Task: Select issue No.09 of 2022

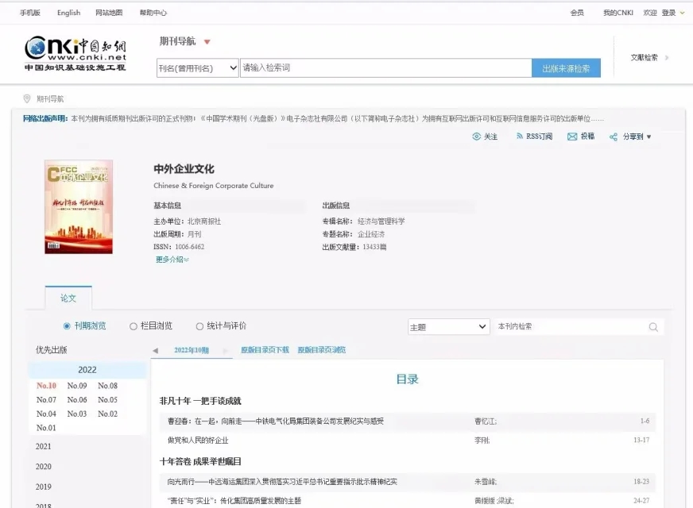Action: pyautogui.click(x=77, y=387)
